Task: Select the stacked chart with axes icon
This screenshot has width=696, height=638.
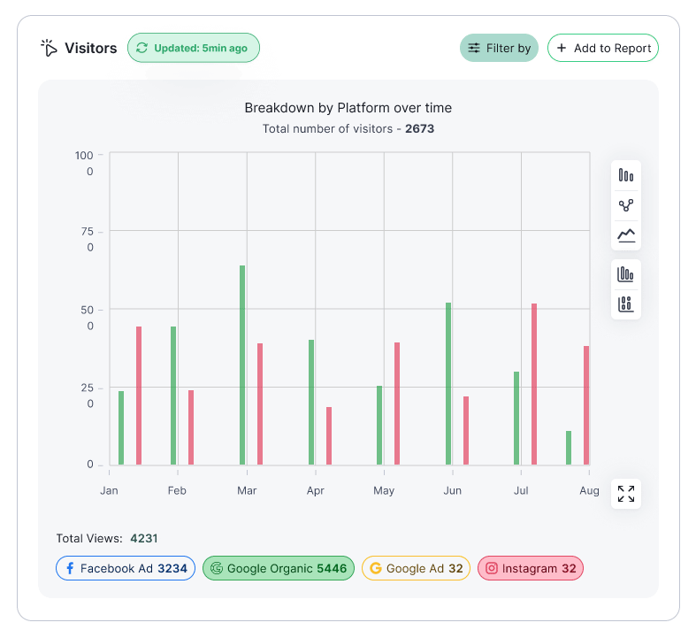Action: [x=626, y=304]
